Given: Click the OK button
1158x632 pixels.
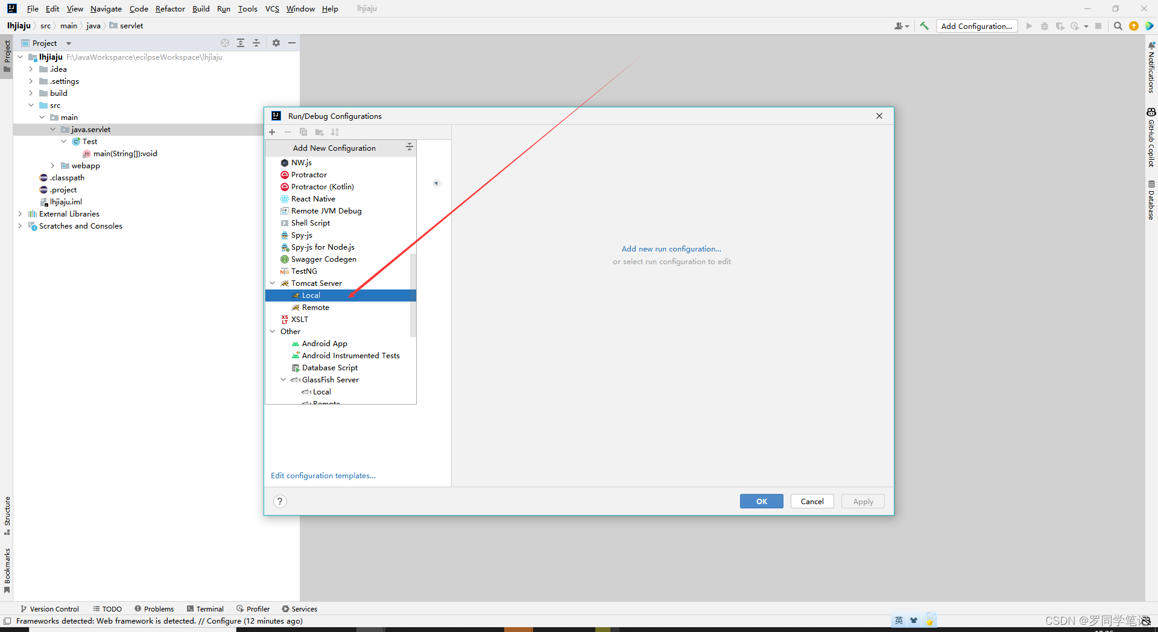Looking at the screenshot, I should pos(762,501).
